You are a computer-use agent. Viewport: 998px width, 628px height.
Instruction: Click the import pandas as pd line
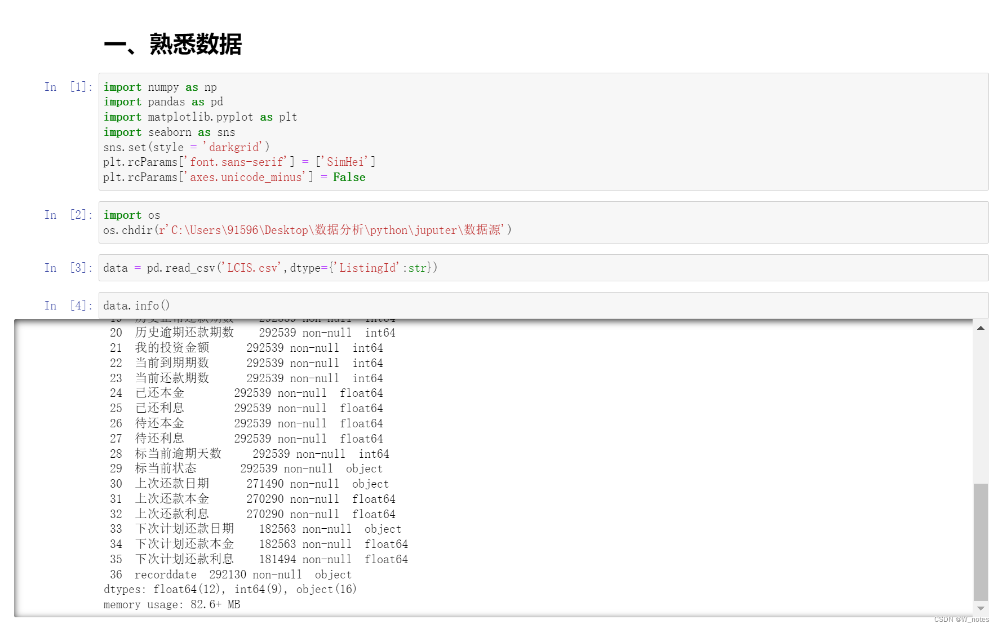163,102
